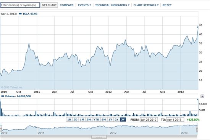Select the 1Y time range
Viewport: 210px width, 140px height.
pos(110,119)
